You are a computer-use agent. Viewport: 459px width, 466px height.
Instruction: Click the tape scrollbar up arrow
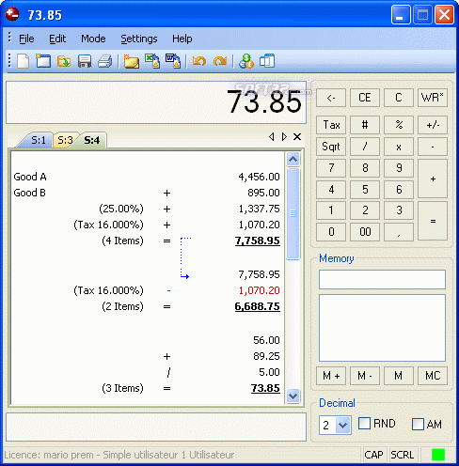tap(293, 159)
